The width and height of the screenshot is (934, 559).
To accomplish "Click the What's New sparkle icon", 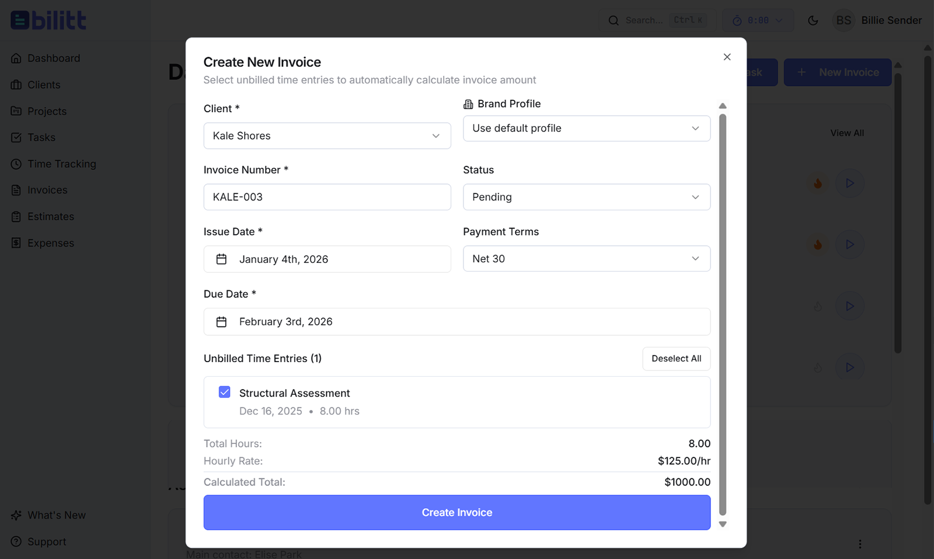I will pyautogui.click(x=16, y=515).
